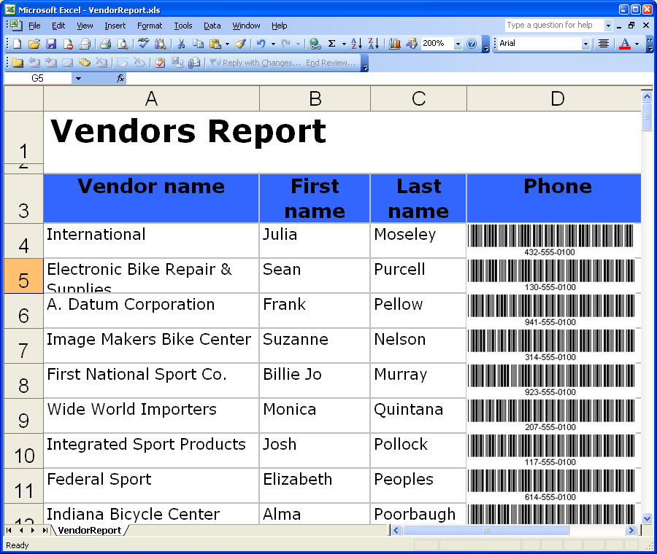The height and width of the screenshot is (554, 657).
Task: Click the Print Preview icon
Action: (122, 44)
